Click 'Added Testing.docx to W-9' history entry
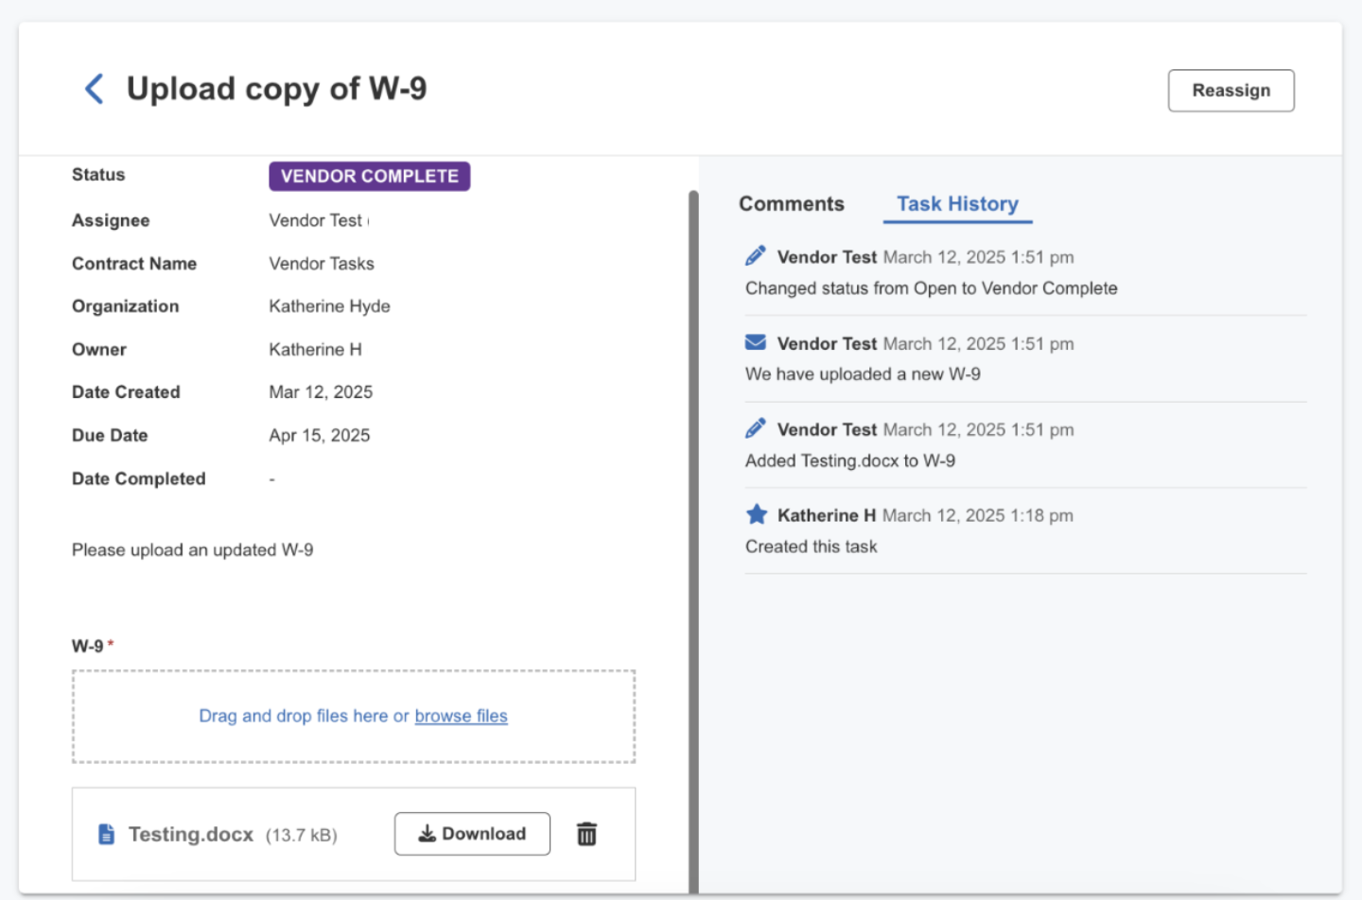This screenshot has height=900, width=1362. click(850, 461)
